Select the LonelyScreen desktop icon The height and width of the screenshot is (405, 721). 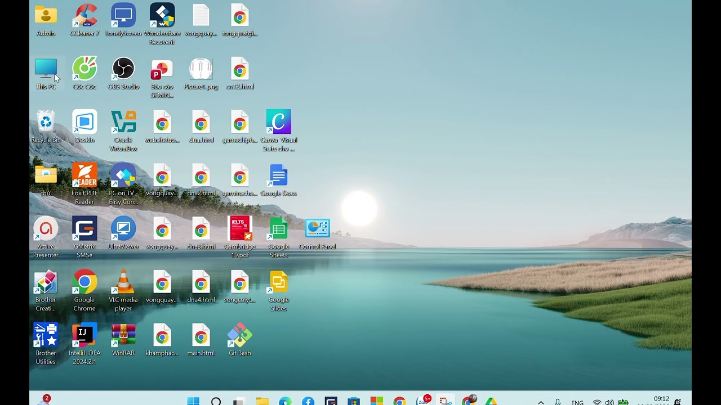pos(123,20)
